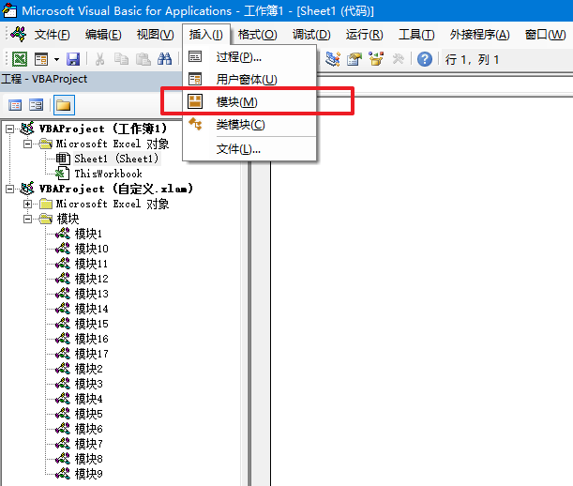Screen dimensions: 573x486
Task: Select 模块8 in the module list
Action: click(x=89, y=459)
